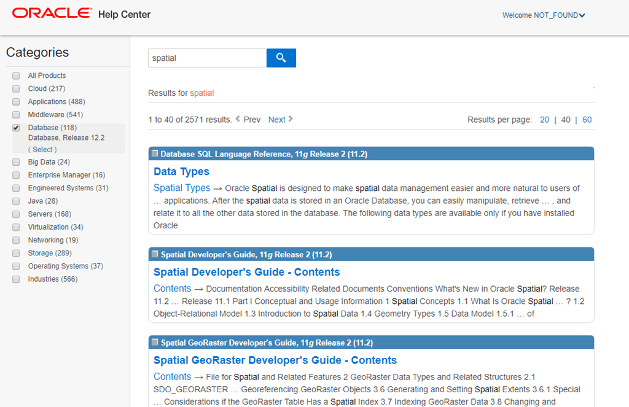Click Spatial GeoRaster Developer's Guide, 11g header bar
The height and width of the screenshot is (407, 629).
[371, 343]
